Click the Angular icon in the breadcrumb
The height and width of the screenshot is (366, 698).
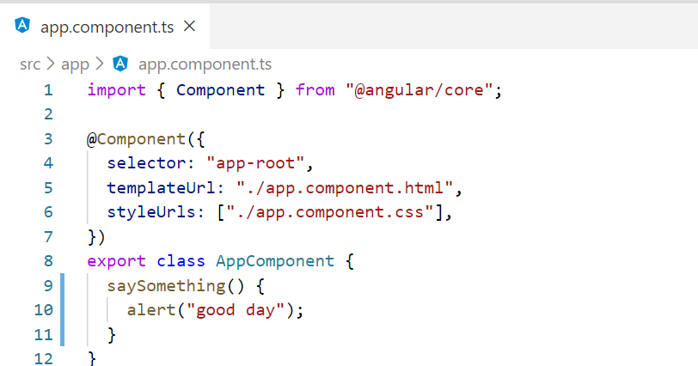120,64
